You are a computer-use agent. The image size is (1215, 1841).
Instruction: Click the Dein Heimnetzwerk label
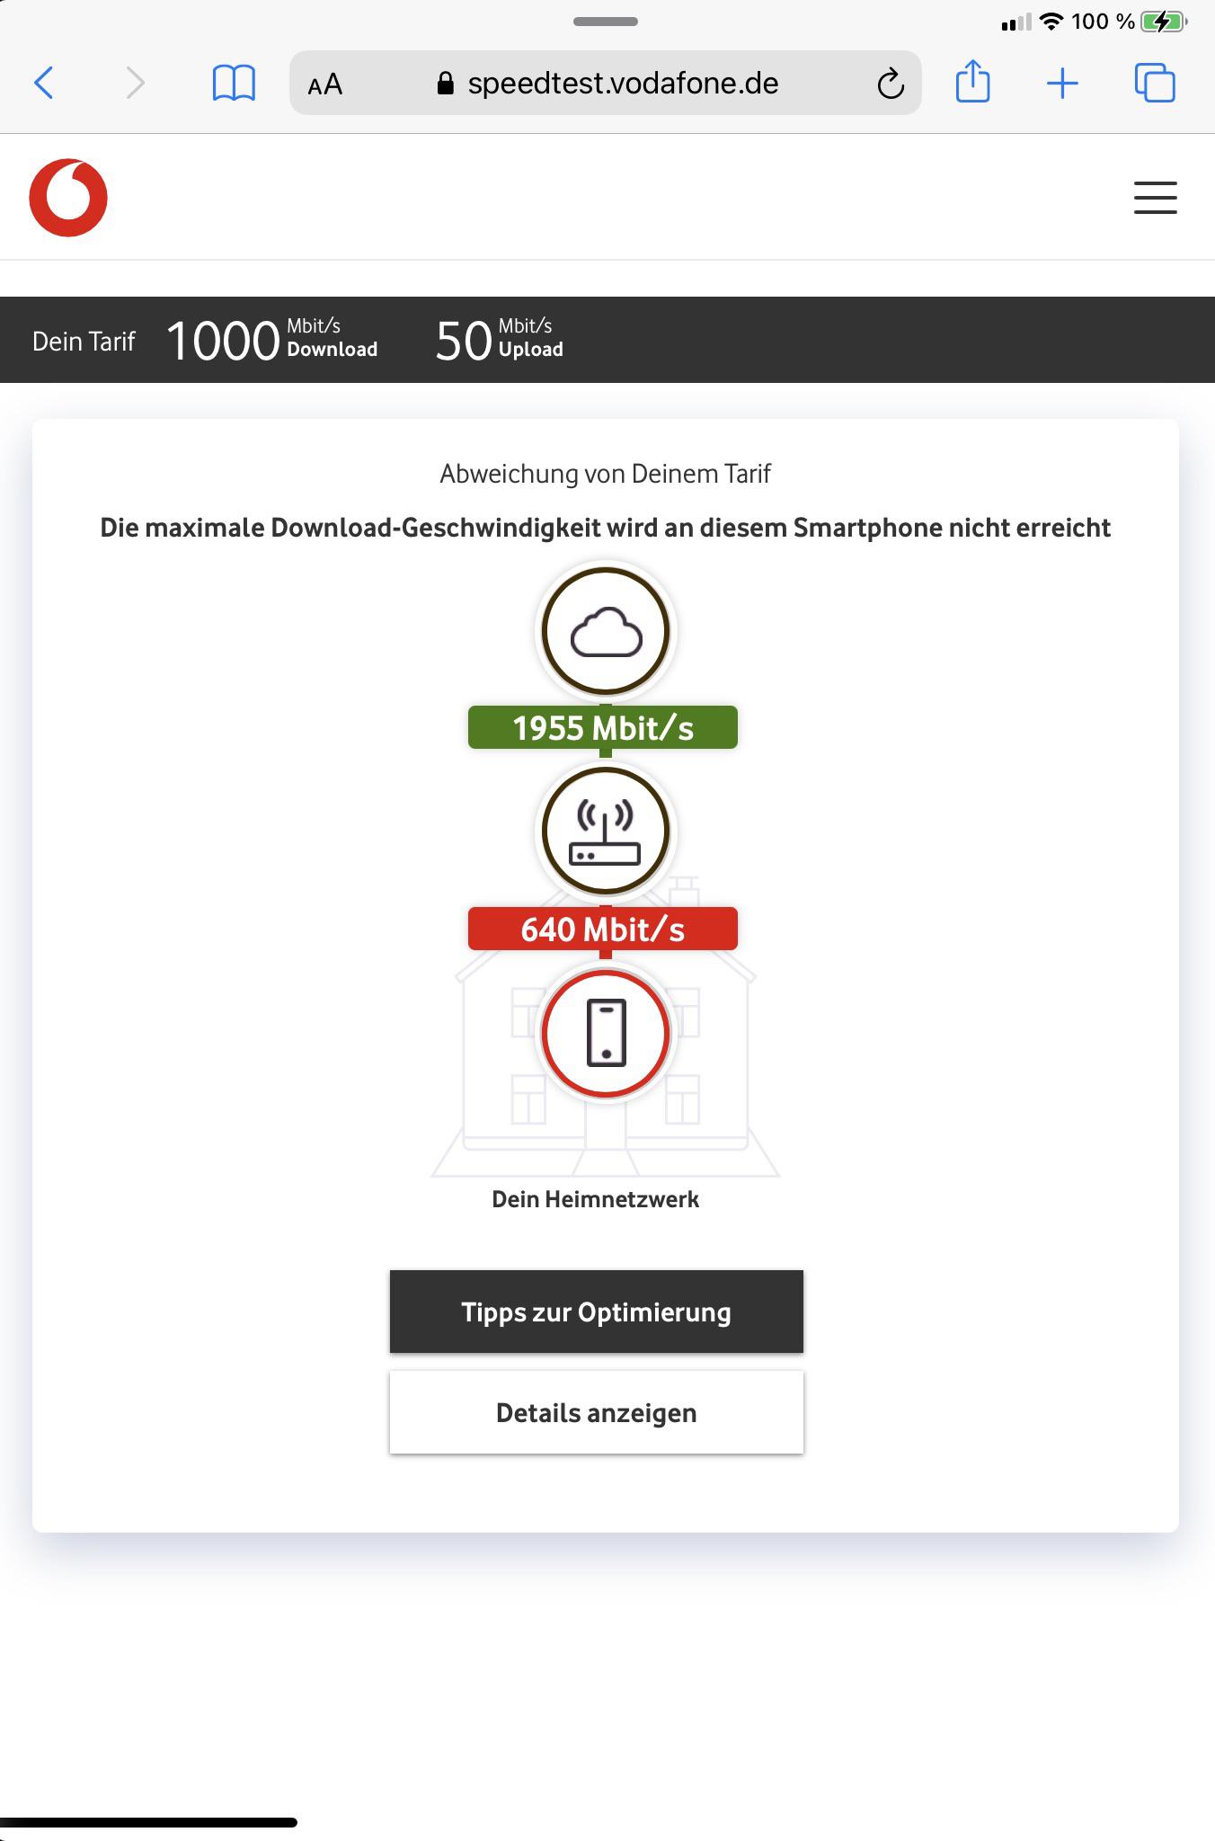pos(596,1198)
